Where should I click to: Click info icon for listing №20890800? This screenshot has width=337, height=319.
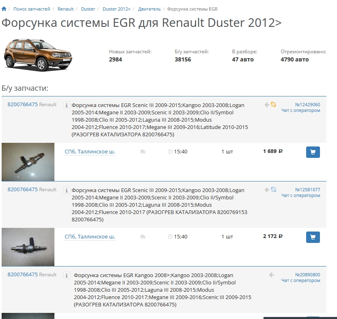click(67, 275)
